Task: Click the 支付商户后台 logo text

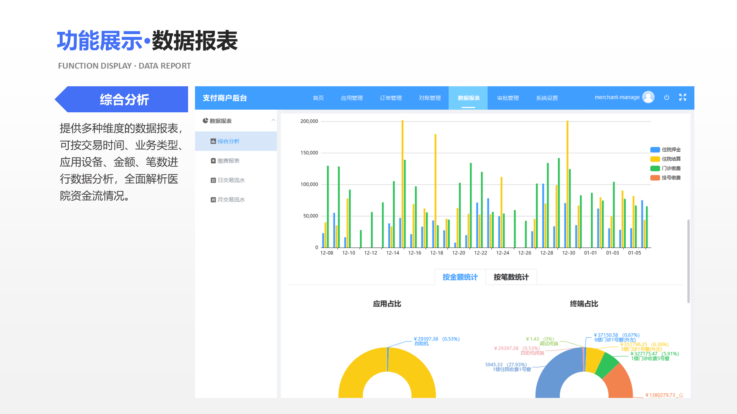Action: (225, 98)
